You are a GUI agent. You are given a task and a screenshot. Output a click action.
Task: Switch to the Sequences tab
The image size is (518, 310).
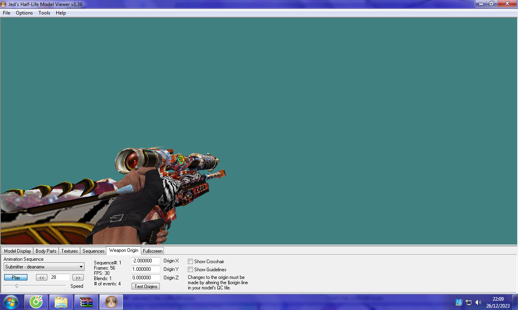tap(93, 251)
